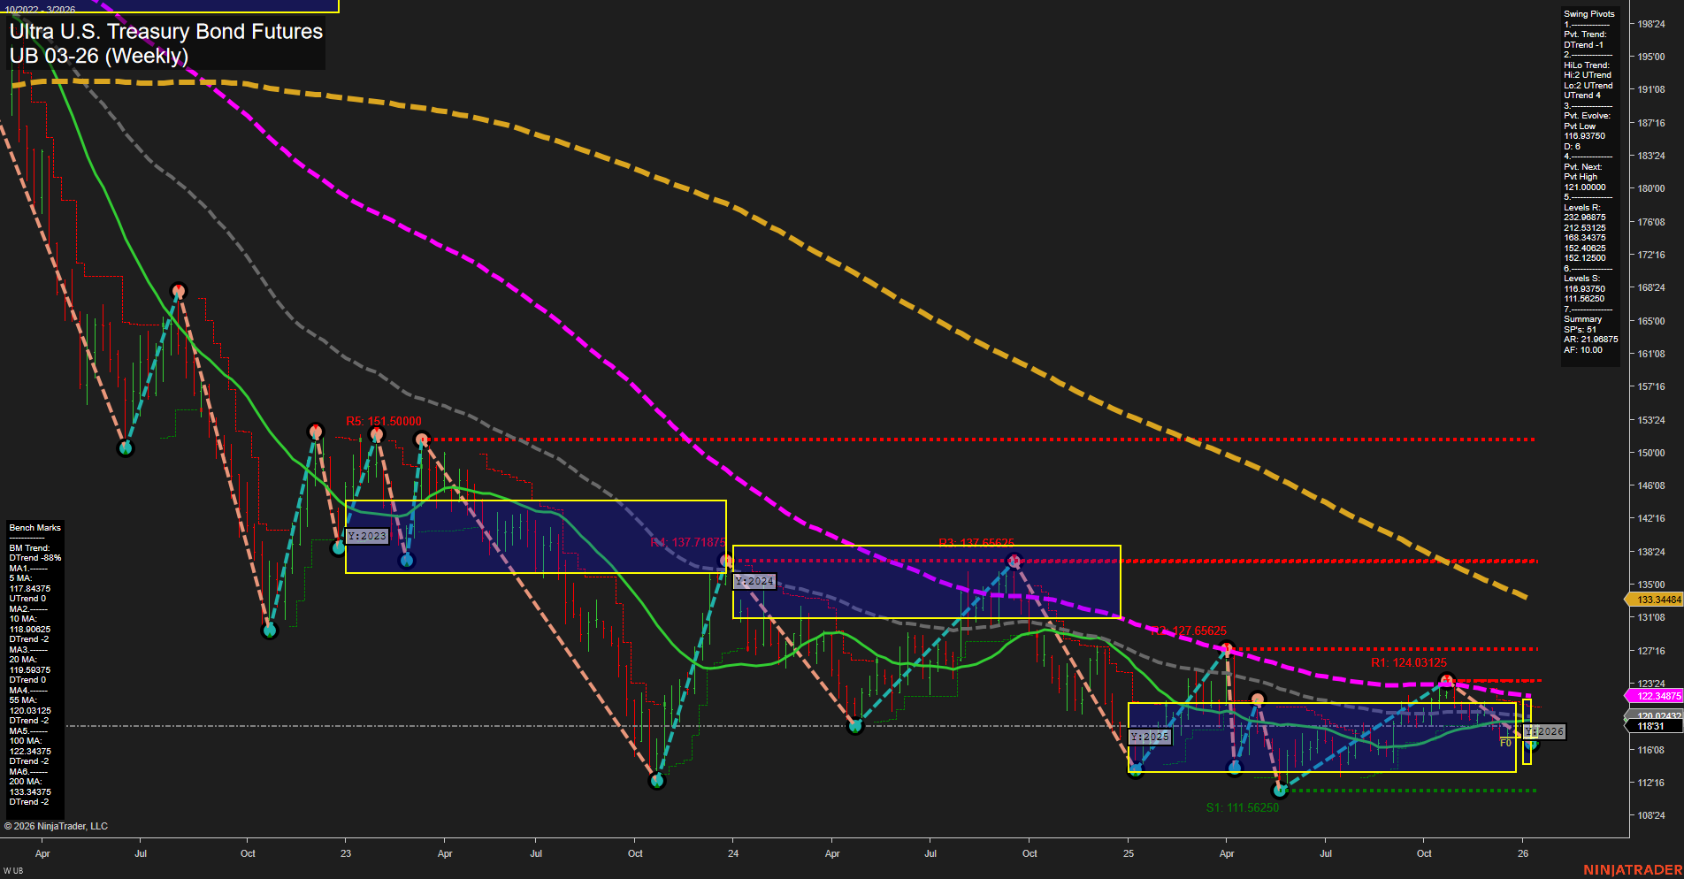Click the orange swing high pivot dot near R1
The height and width of the screenshot is (879, 1684).
point(1448,680)
